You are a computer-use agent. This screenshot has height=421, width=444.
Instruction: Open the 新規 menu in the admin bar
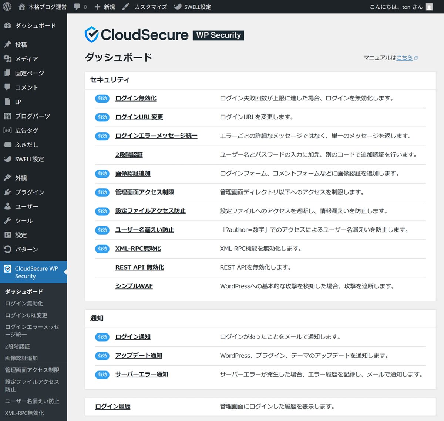105,7
